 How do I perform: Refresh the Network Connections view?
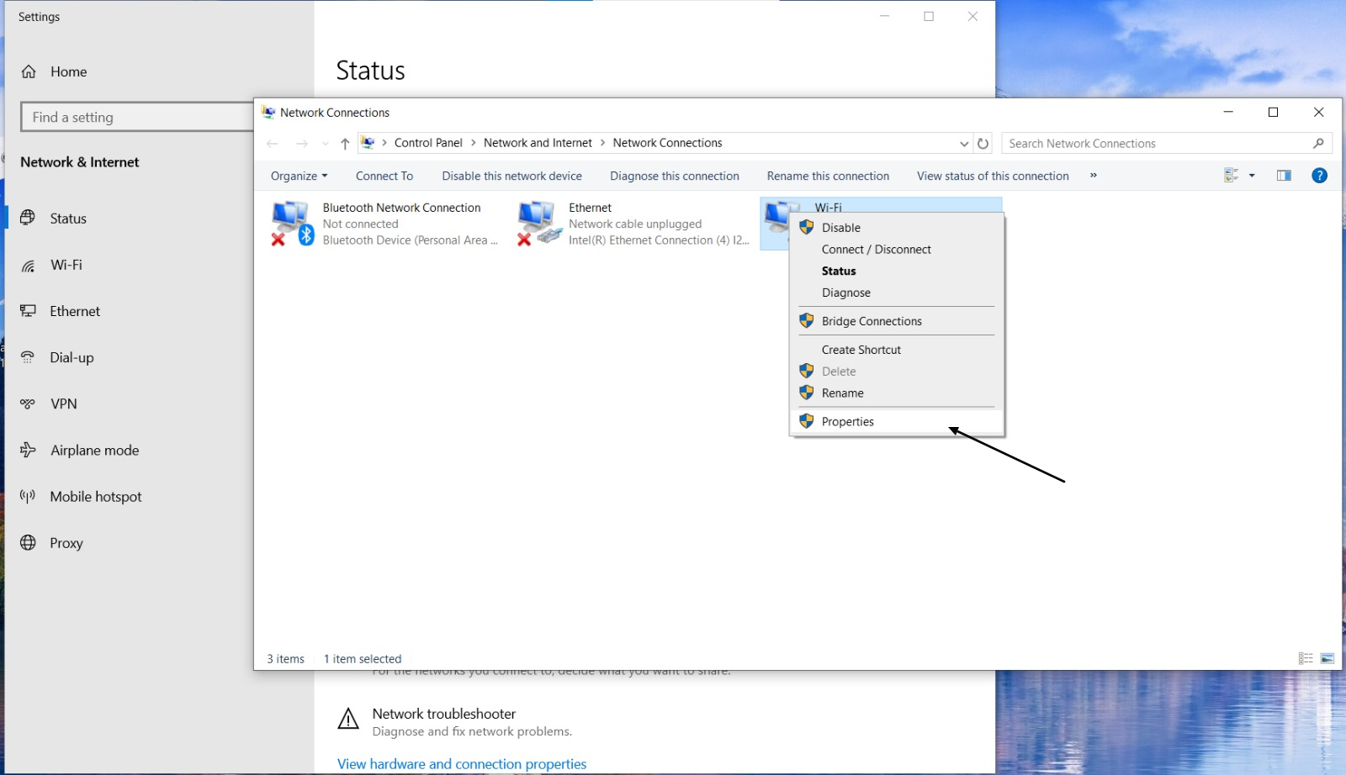point(983,143)
